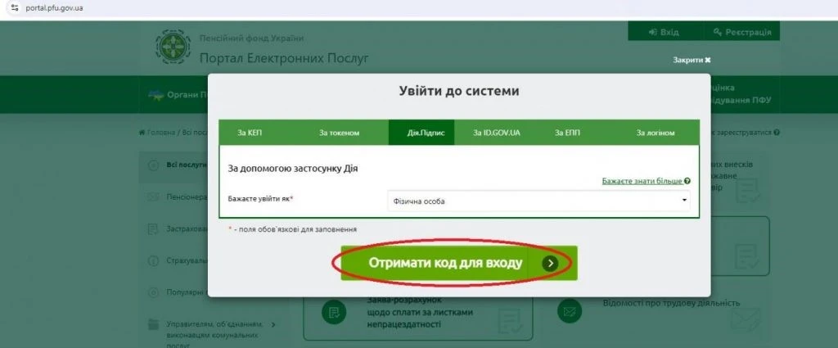Viewport: 838px width, 348px height.
Task: Switch to the За токеном tab
Action: [x=339, y=133]
